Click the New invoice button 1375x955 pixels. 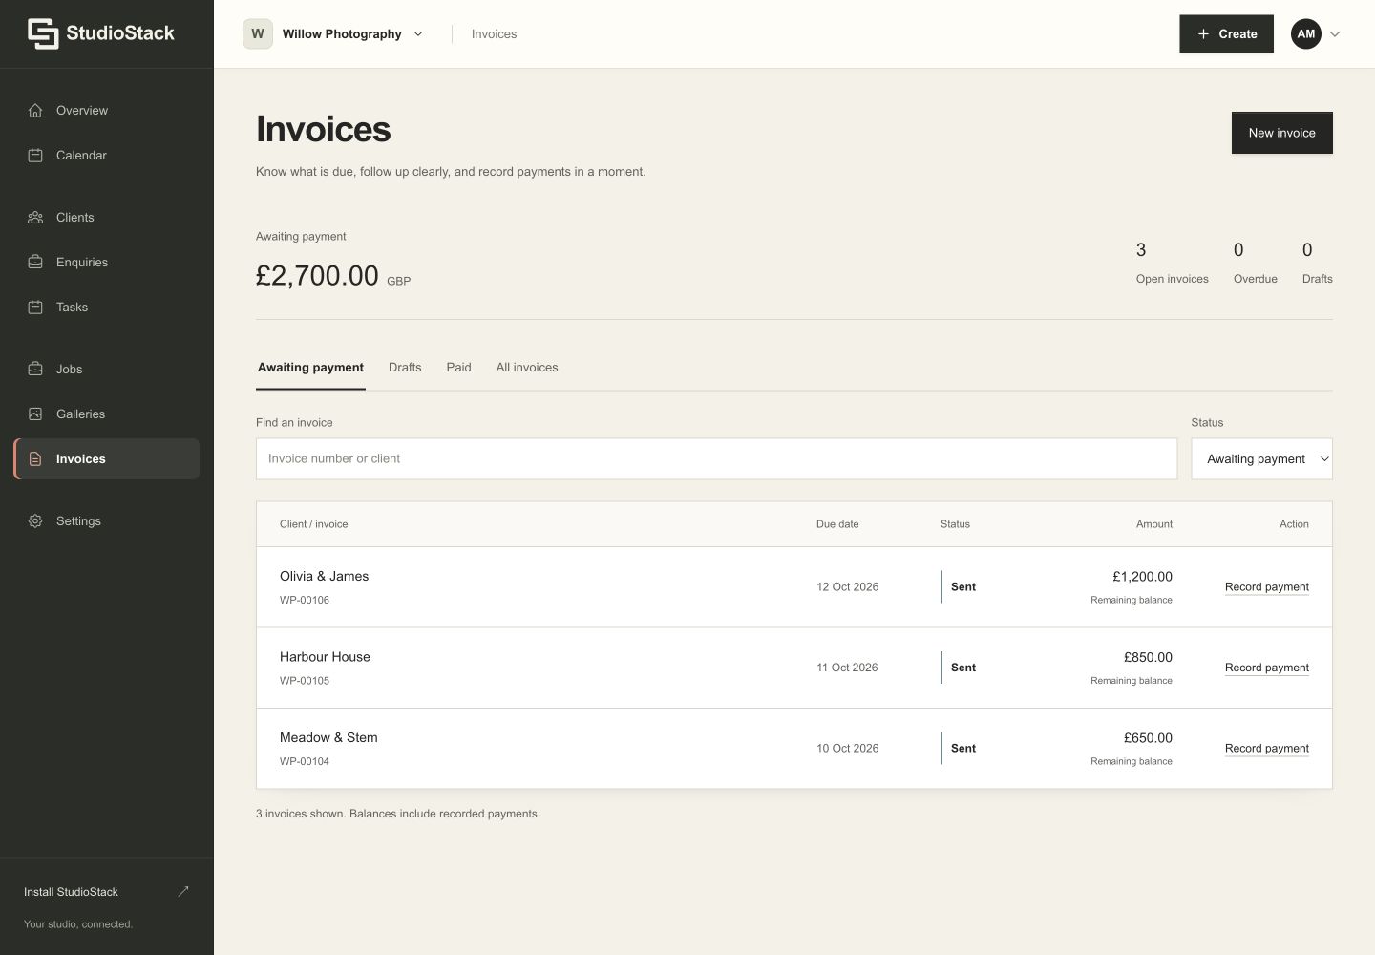click(1281, 133)
